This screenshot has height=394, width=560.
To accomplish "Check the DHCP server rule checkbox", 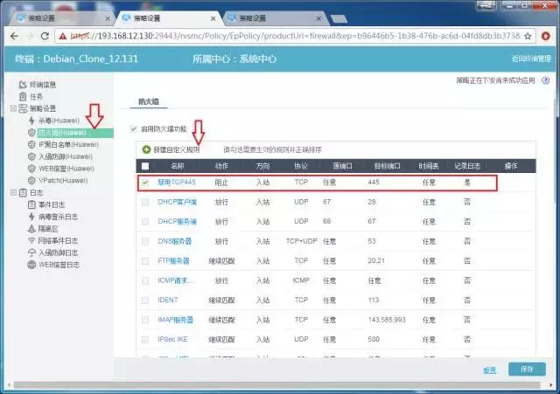I will (145, 222).
